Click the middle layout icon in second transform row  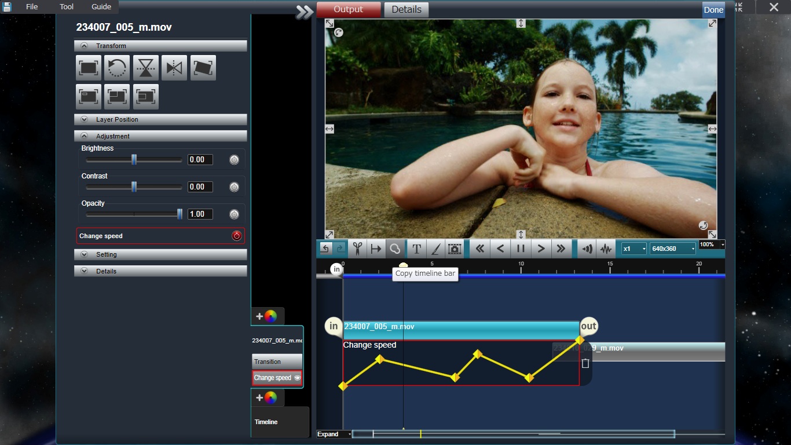click(x=117, y=97)
